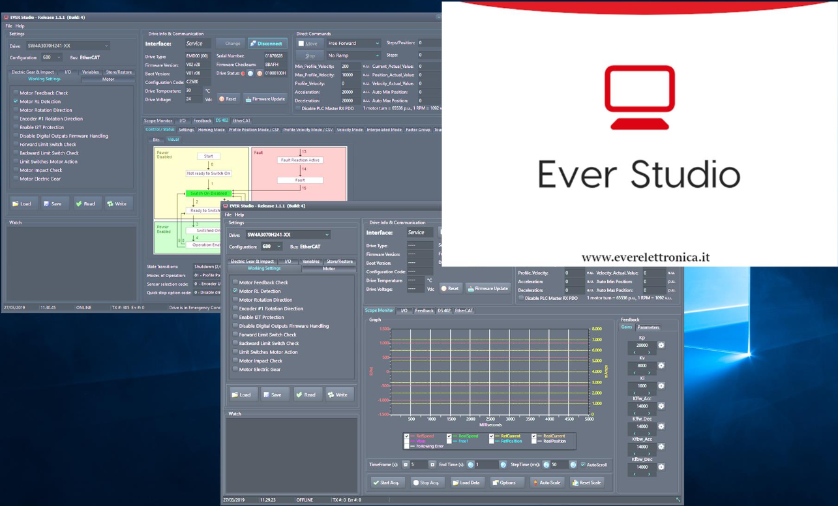Open Configuration 680 dropdown in offline window
Viewport: 838px width, 506px height.
[271, 246]
